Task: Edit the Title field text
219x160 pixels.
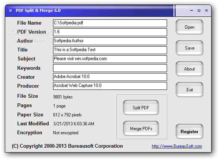Action: click(x=110, y=50)
